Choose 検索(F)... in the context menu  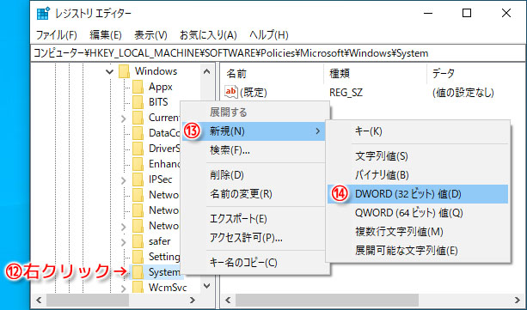point(254,150)
